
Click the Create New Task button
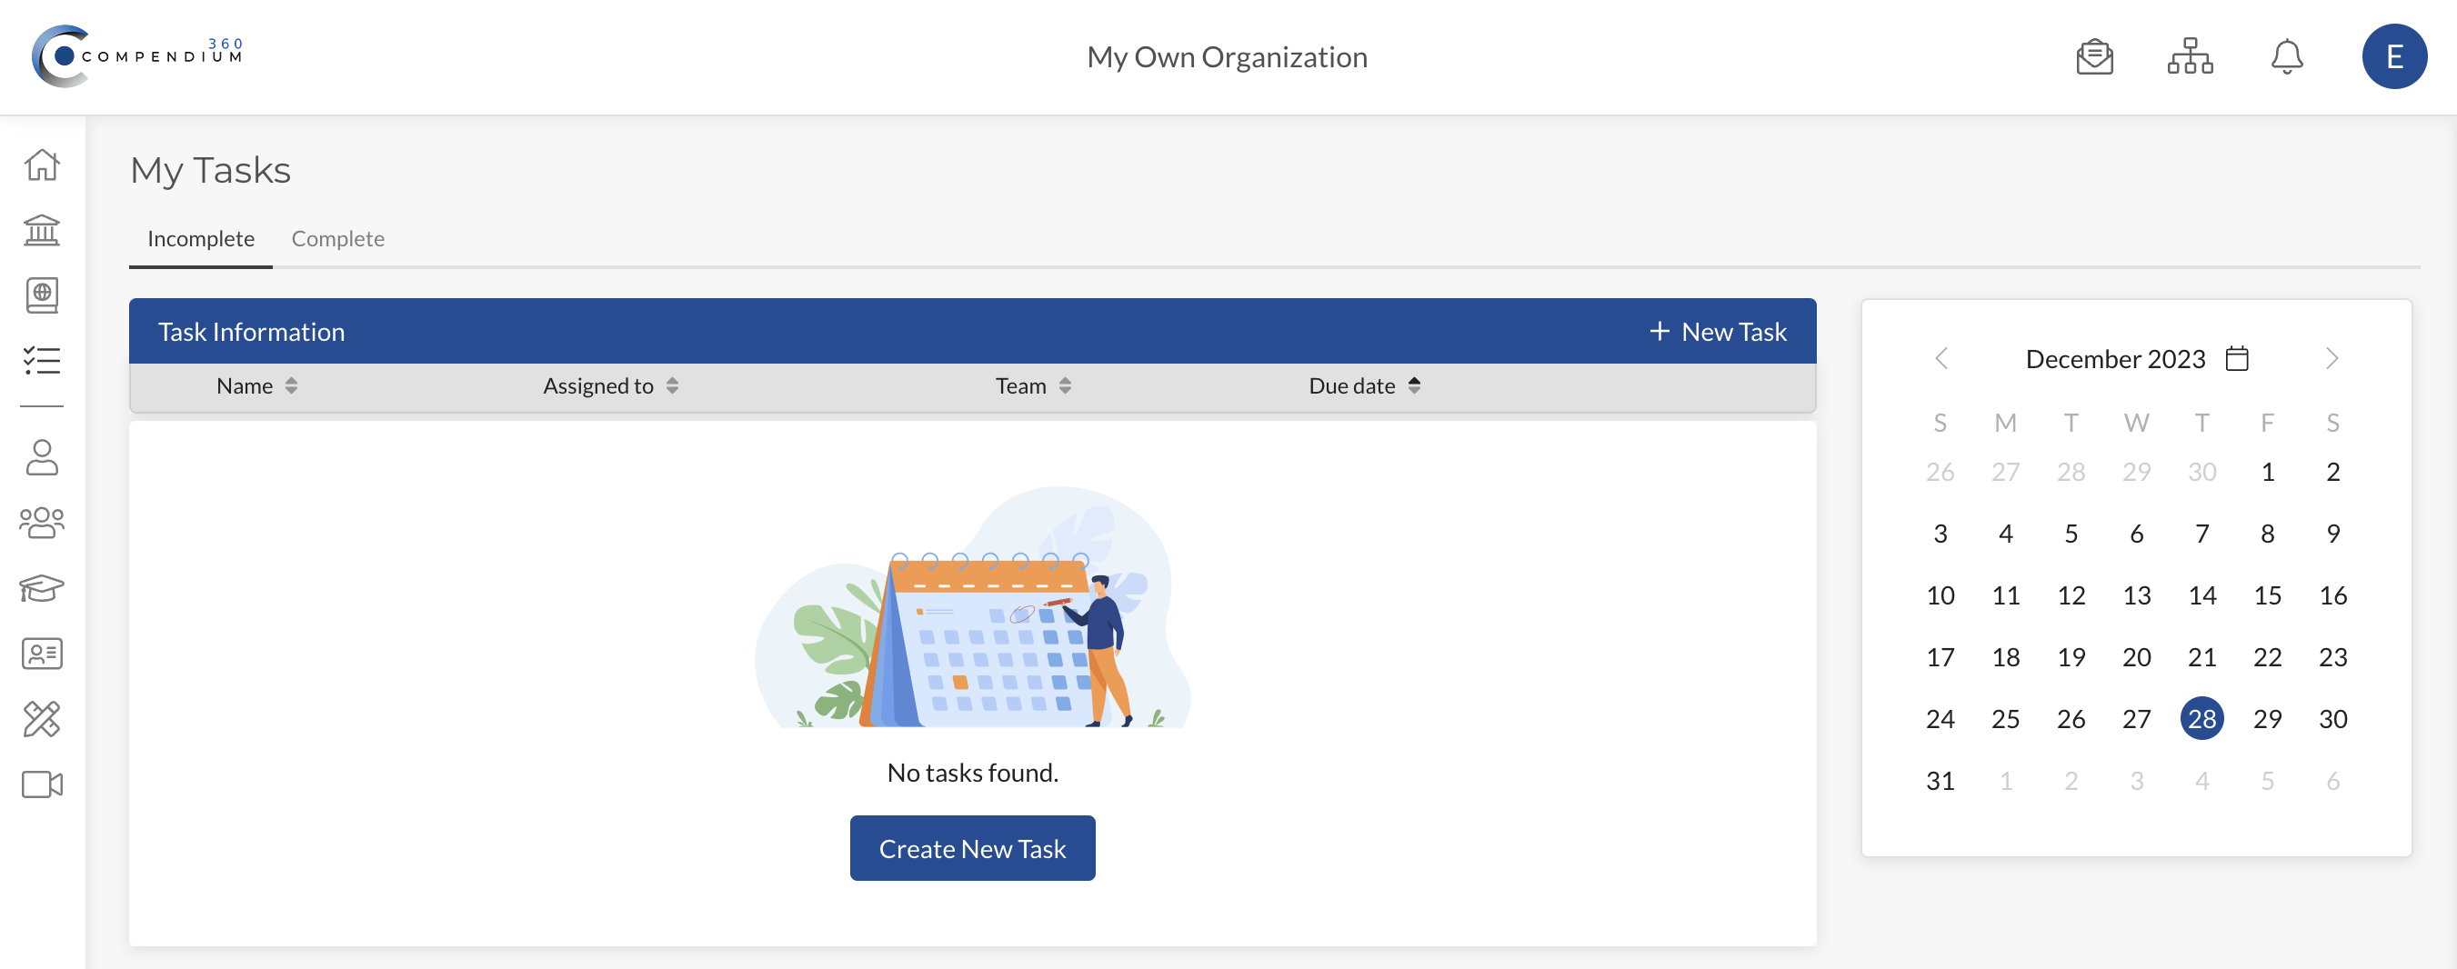pos(971,848)
